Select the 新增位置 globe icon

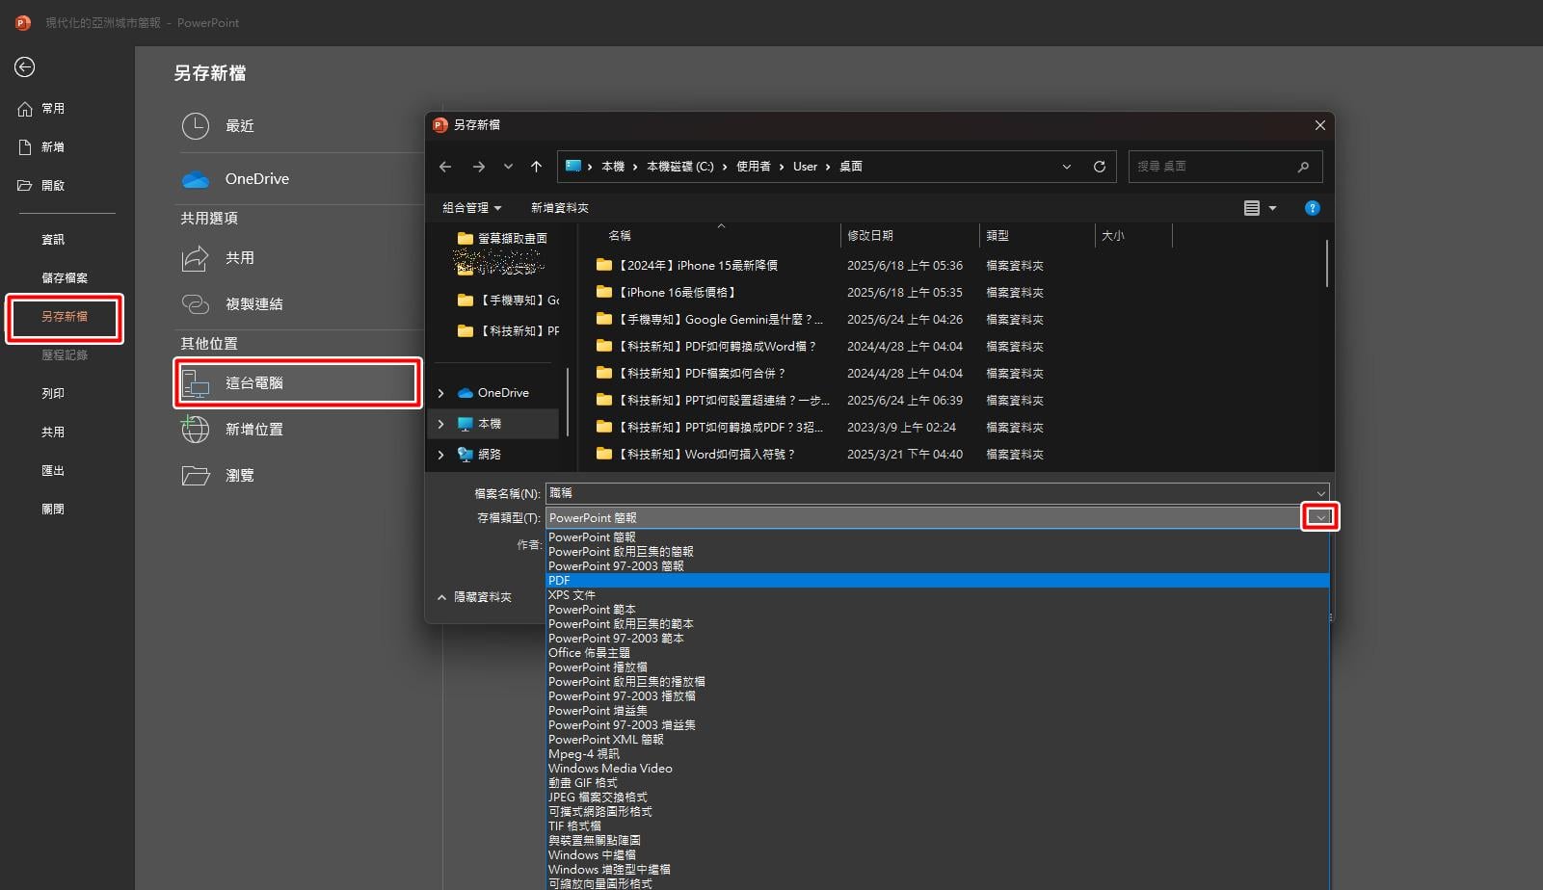(196, 430)
